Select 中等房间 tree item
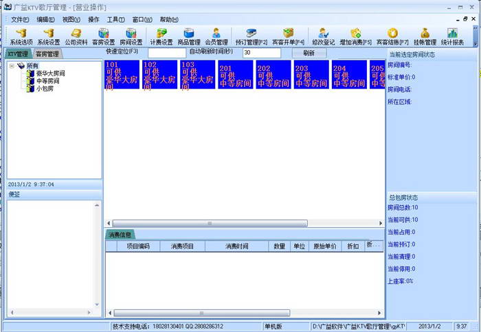 tap(48, 81)
